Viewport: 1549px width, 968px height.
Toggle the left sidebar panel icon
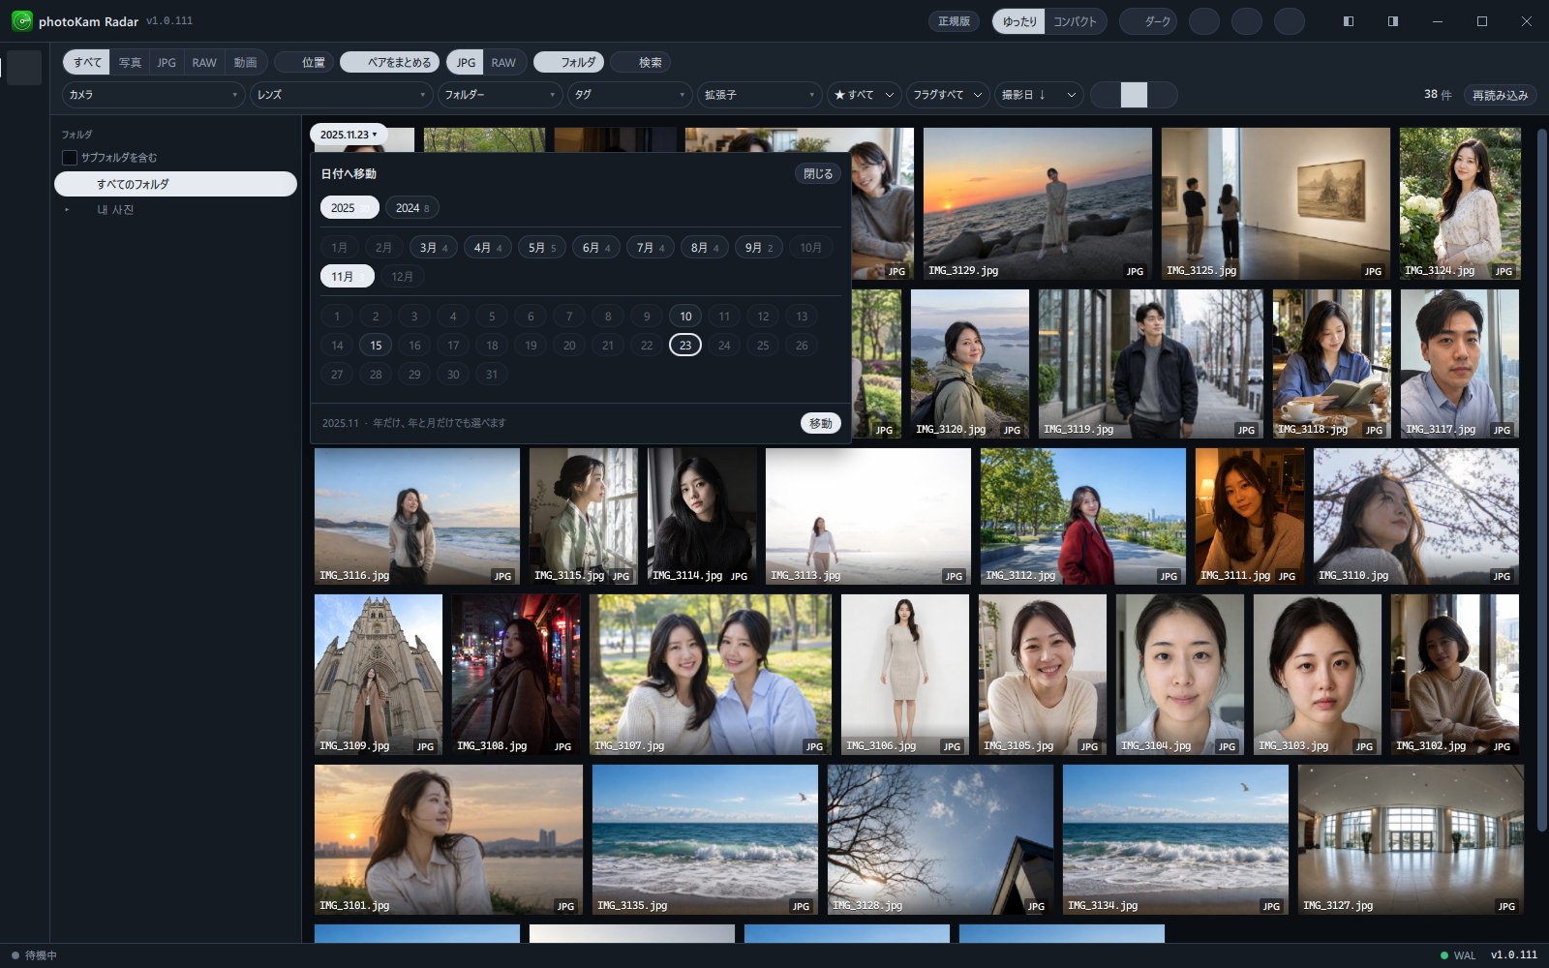1348,21
